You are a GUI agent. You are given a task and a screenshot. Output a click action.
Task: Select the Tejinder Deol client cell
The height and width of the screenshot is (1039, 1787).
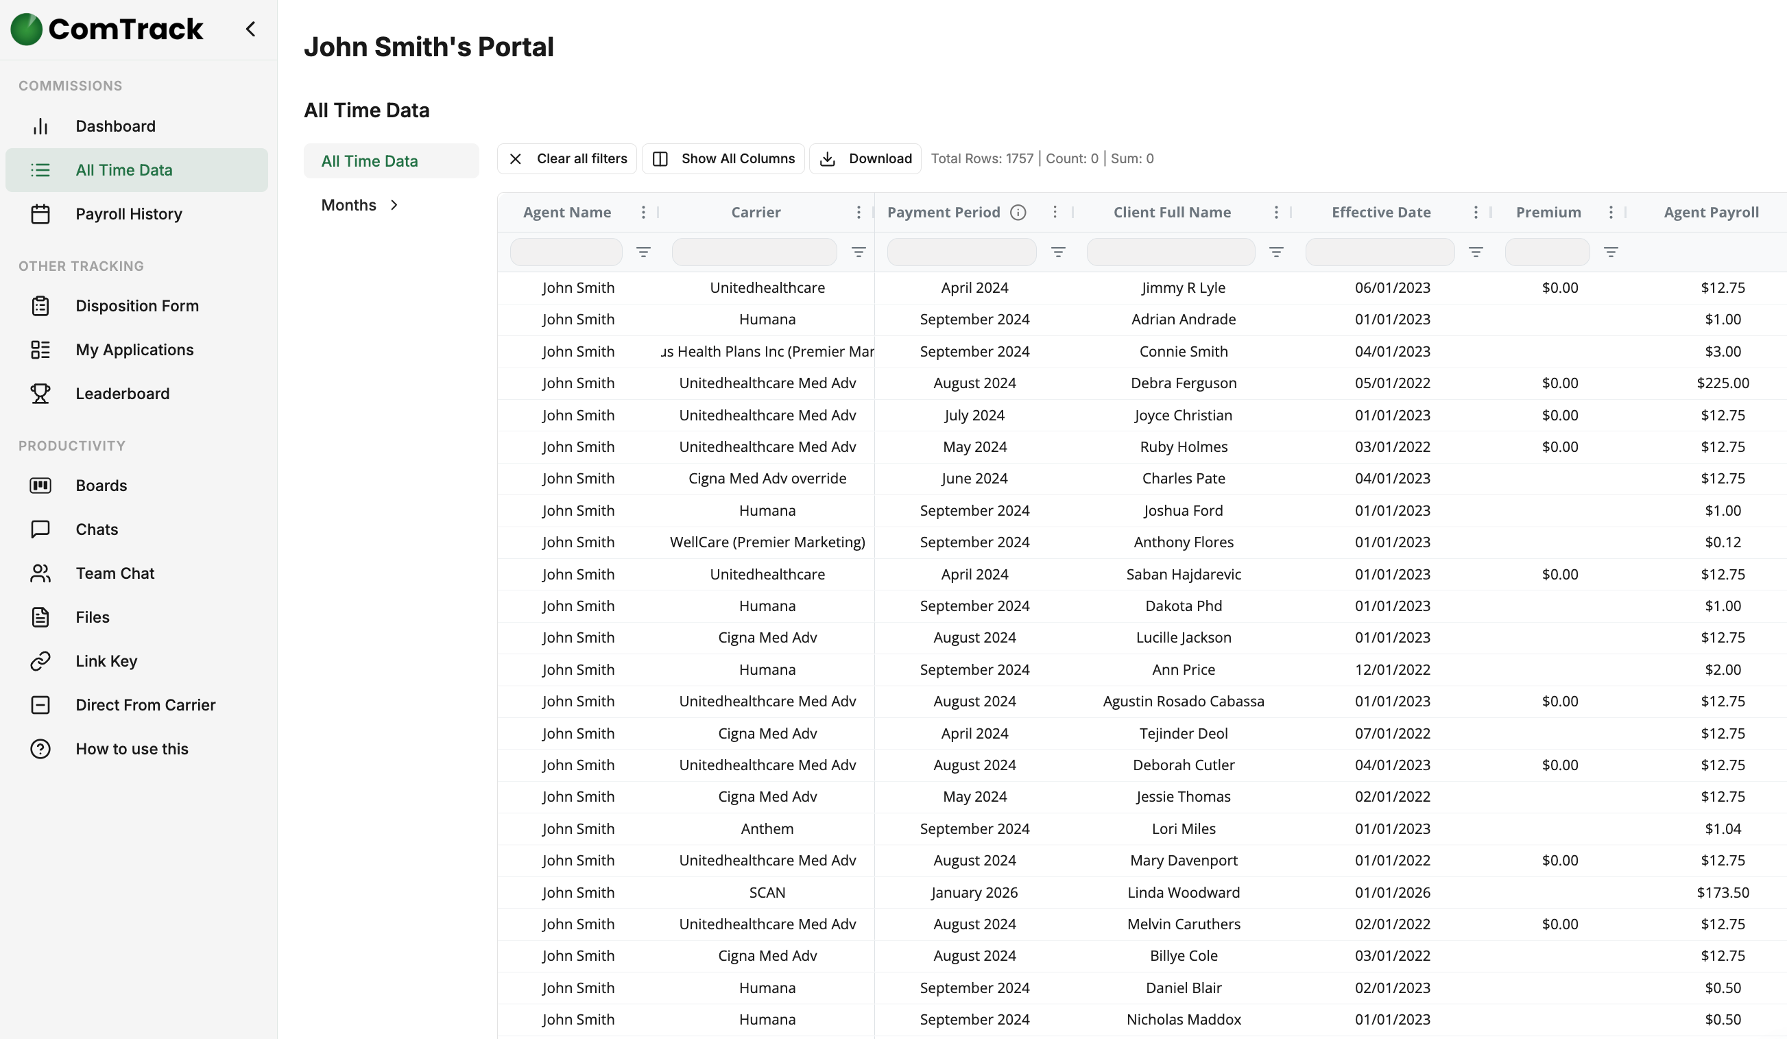point(1184,734)
